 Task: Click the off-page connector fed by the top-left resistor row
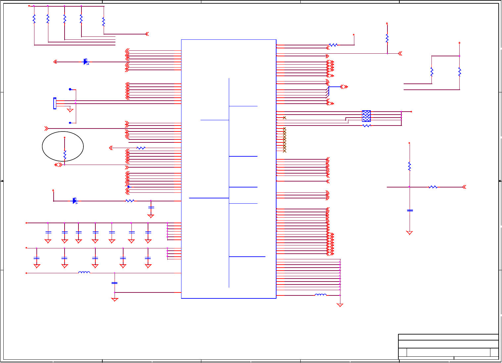click(x=147, y=34)
